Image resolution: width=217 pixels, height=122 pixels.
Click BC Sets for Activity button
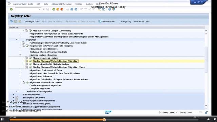52,22
